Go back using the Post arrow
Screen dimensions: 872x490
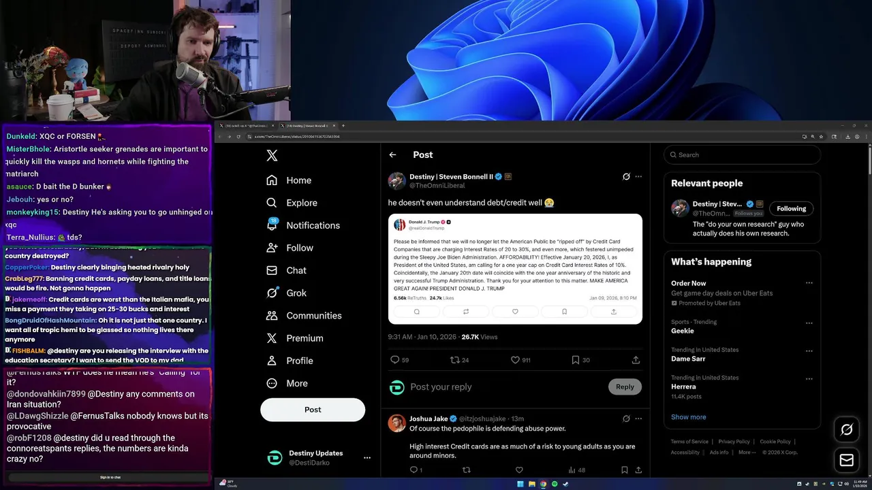[392, 154]
